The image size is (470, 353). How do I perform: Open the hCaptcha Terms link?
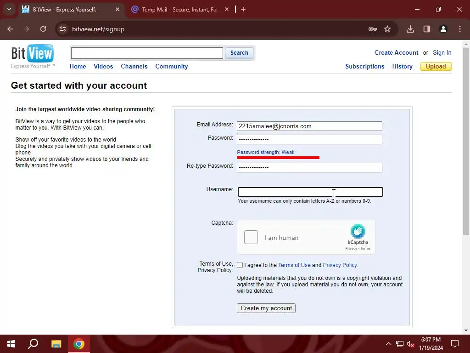click(365, 248)
